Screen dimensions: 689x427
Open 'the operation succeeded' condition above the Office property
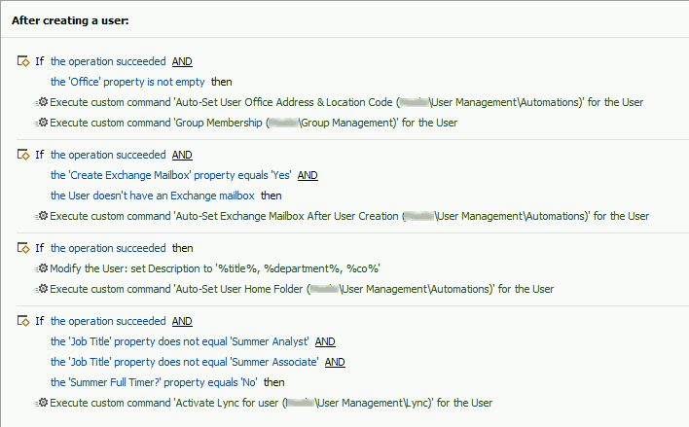(x=108, y=61)
